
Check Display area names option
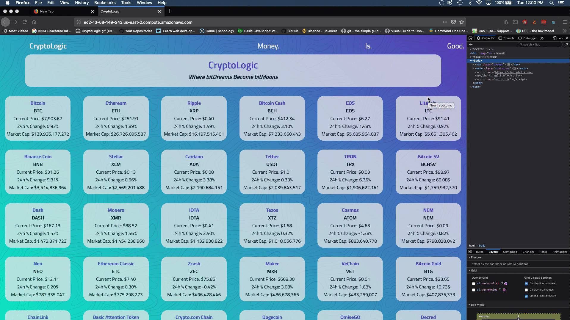pyautogui.click(x=526, y=290)
